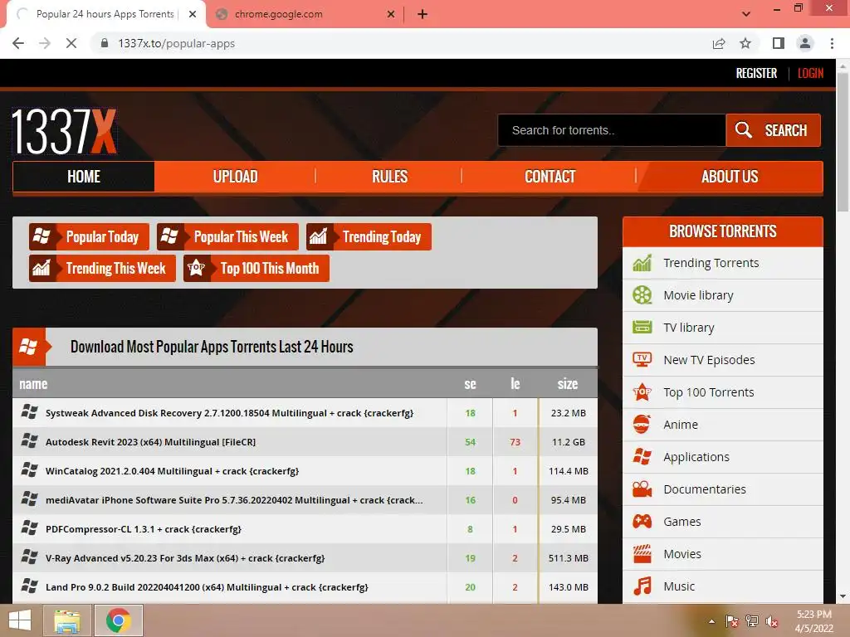This screenshot has width=850, height=637.
Task: Click the share page icon in address bar
Action: pyautogui.click(x=719, y=43)
